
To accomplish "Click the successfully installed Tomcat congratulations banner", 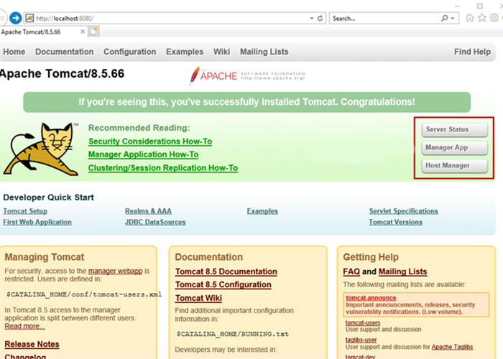I will pyautogui.click(x=246, y=102).
